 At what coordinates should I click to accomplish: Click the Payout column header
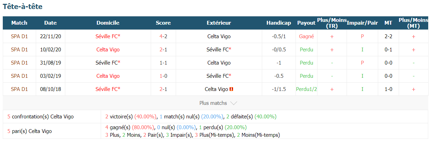306,23
